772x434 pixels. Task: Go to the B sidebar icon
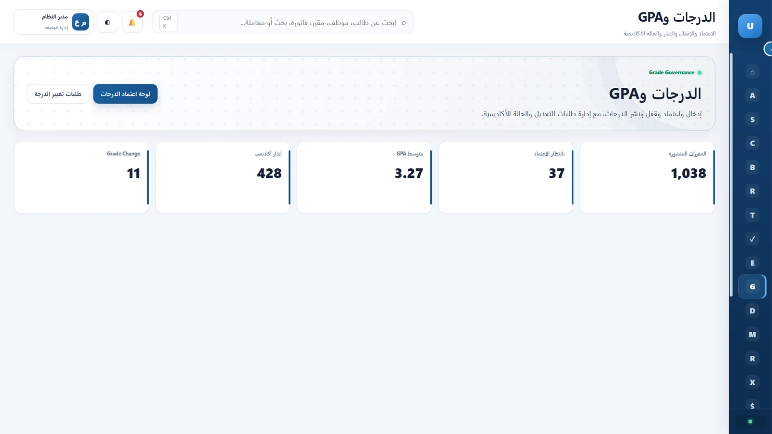[x=752, y=167]
